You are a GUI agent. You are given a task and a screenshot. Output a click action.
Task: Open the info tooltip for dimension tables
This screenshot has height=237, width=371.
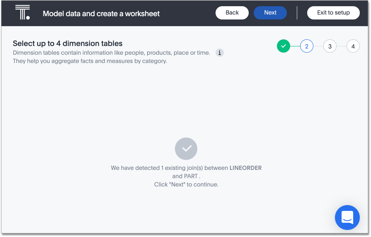click(x=220, y=53)
